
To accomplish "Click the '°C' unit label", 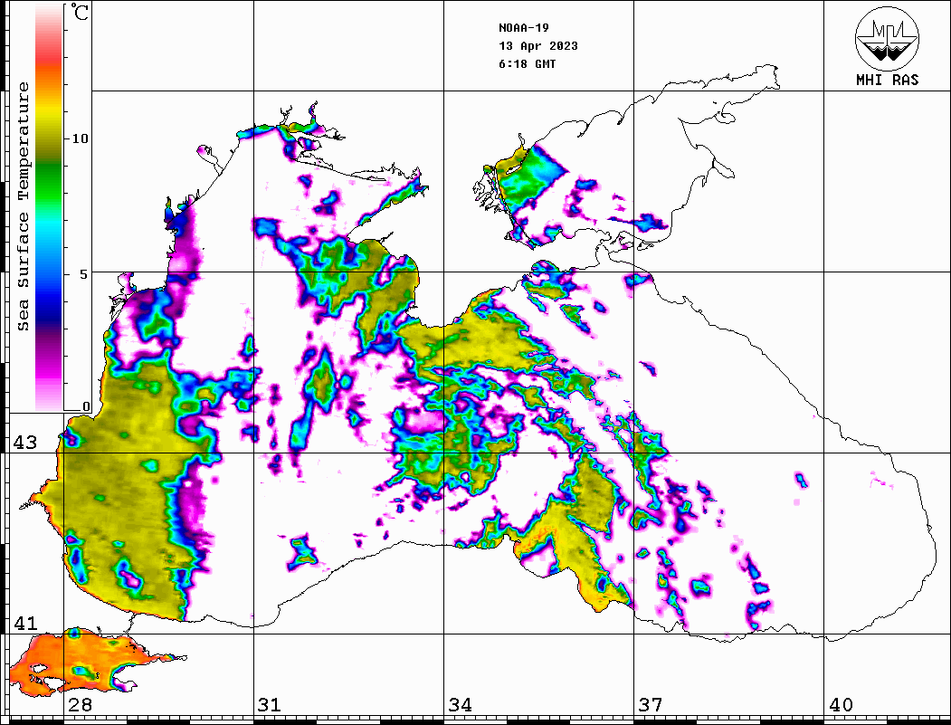I will click(x=80, y=12).
